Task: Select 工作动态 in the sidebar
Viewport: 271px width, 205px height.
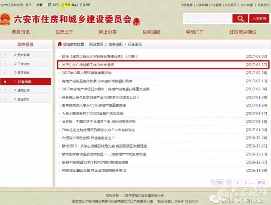Action: coord(26,64)
